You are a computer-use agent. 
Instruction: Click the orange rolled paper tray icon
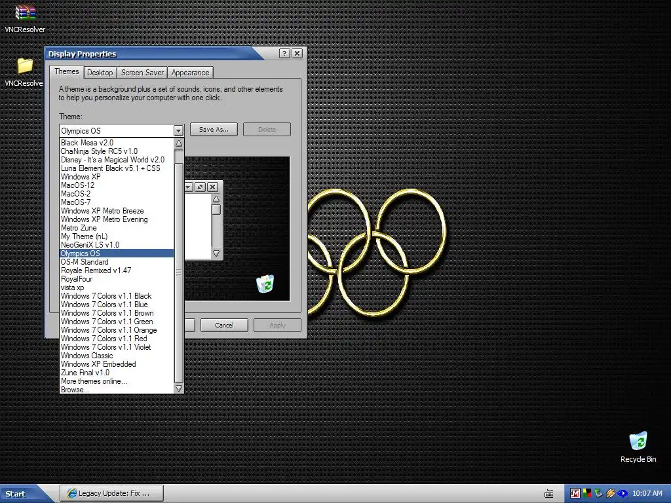610,494
